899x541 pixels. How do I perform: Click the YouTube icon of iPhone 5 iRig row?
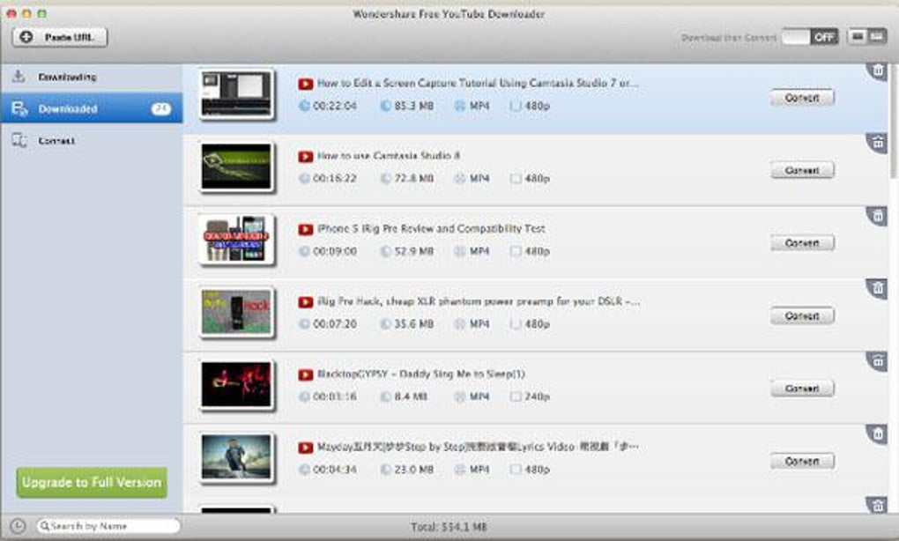tap(306, 229)
